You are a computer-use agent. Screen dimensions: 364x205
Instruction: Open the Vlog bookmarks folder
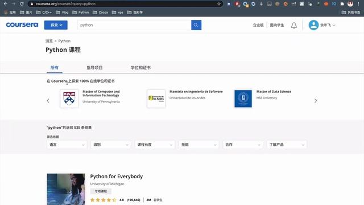[x=62, y=13]
